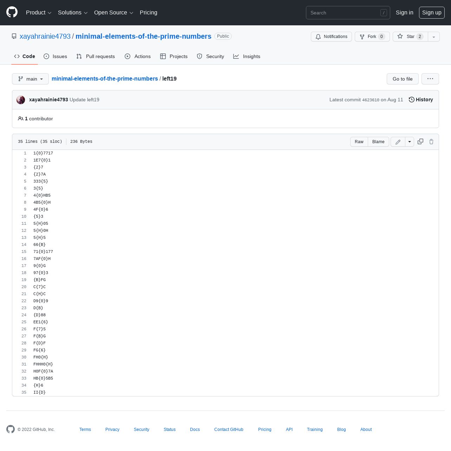Open the Issues tab

click(x=55, y=56)
